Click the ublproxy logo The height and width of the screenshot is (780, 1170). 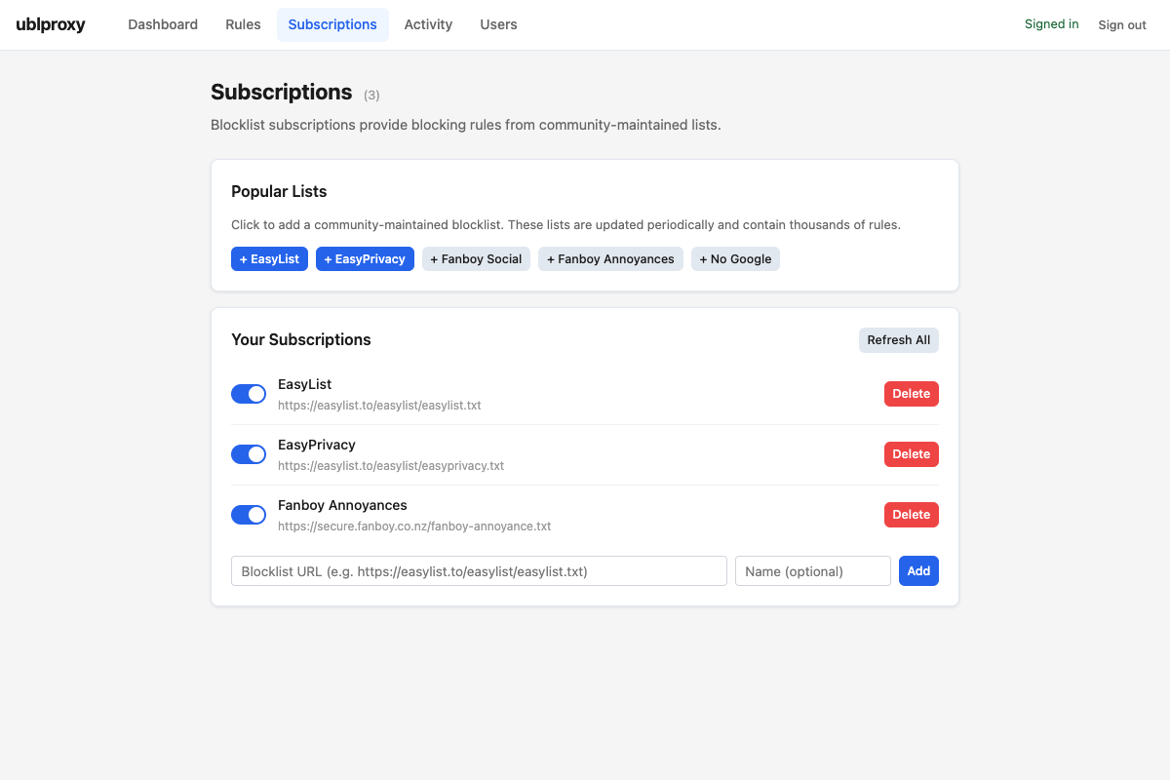[51, 24]
